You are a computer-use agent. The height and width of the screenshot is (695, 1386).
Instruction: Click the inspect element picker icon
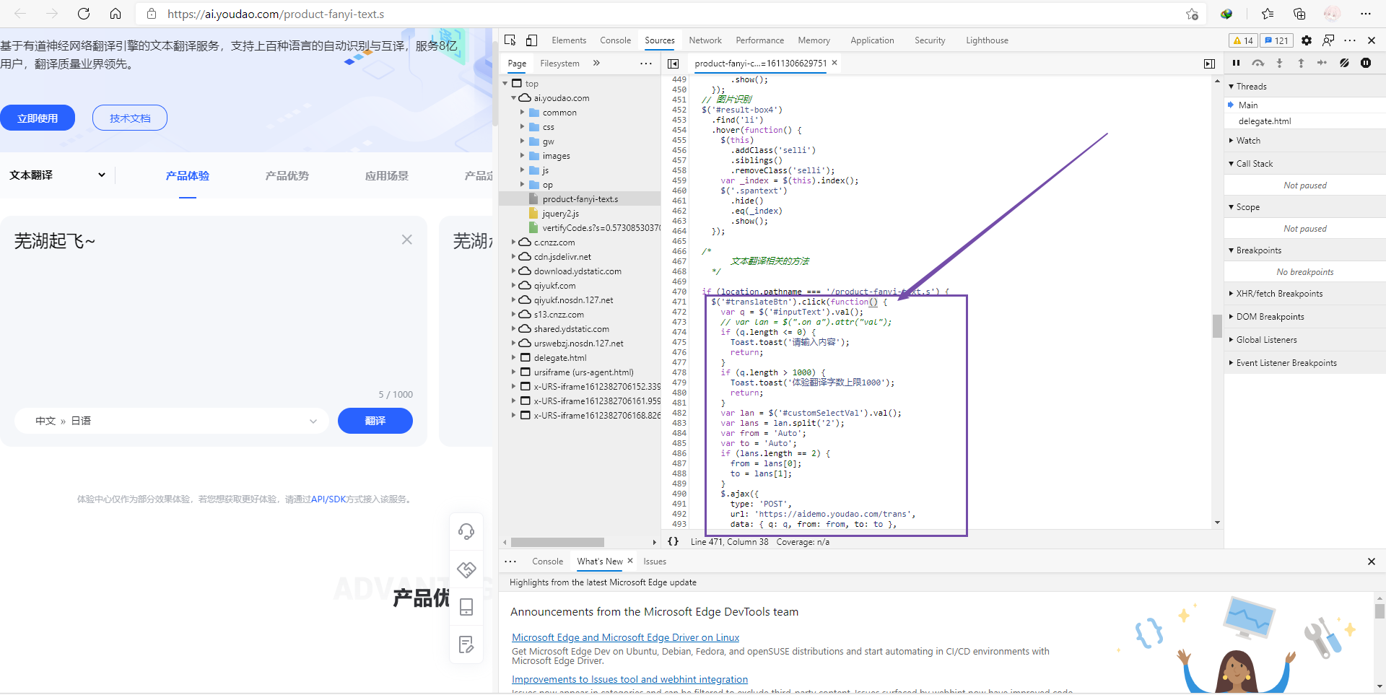pyautogui.click(x=510, y=40)
